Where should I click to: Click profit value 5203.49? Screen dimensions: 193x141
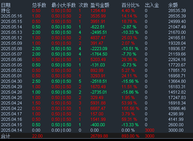[x=98, y=59]
